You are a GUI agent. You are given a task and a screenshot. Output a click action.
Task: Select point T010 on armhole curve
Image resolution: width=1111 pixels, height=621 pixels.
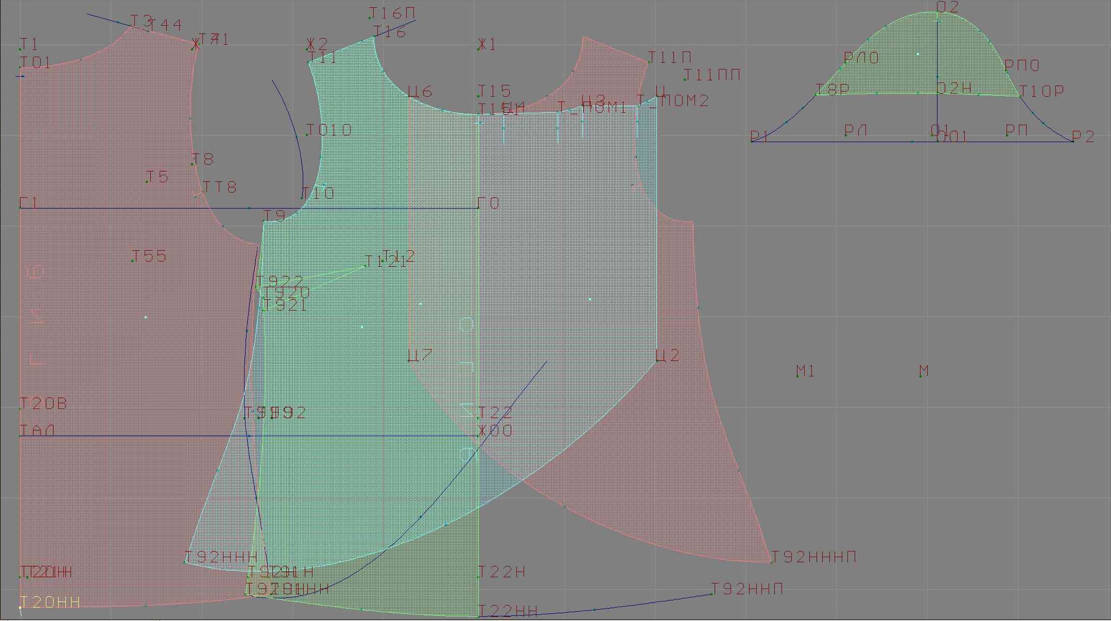point(307,134)
